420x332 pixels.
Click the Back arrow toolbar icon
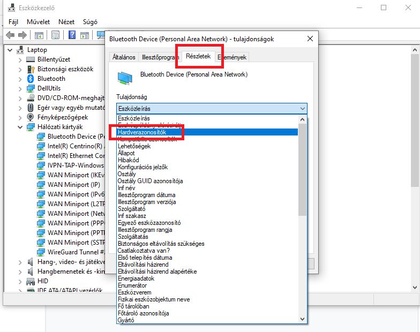[x=10, y=35]
